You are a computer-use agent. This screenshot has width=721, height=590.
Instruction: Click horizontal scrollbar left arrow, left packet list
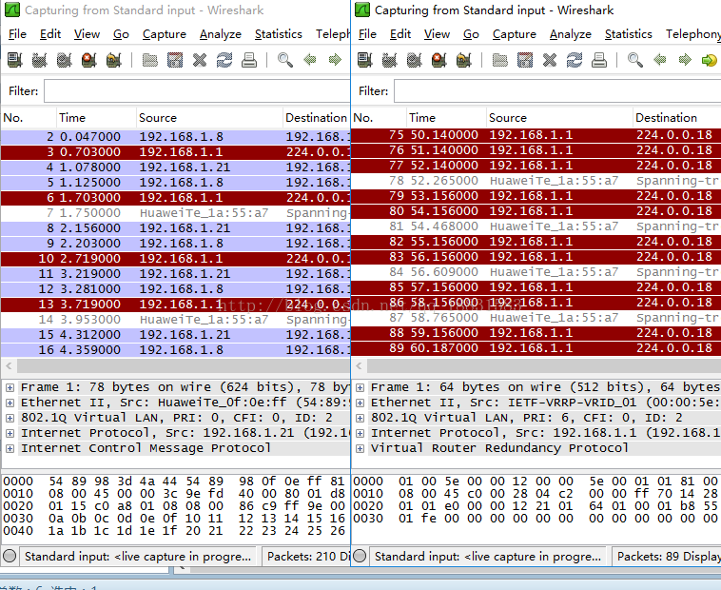(9, 366)
